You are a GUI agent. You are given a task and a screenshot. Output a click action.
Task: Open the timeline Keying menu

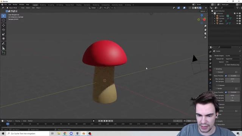point(18,121)
